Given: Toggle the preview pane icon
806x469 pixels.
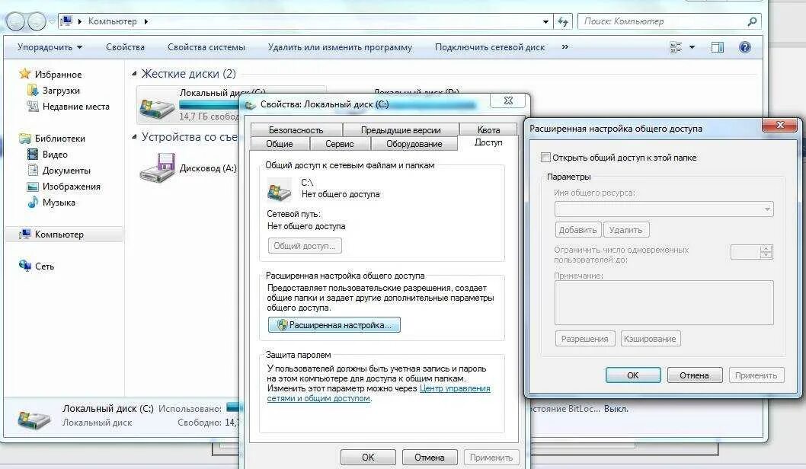Looking at the screenshot, I should click(718, 47).
